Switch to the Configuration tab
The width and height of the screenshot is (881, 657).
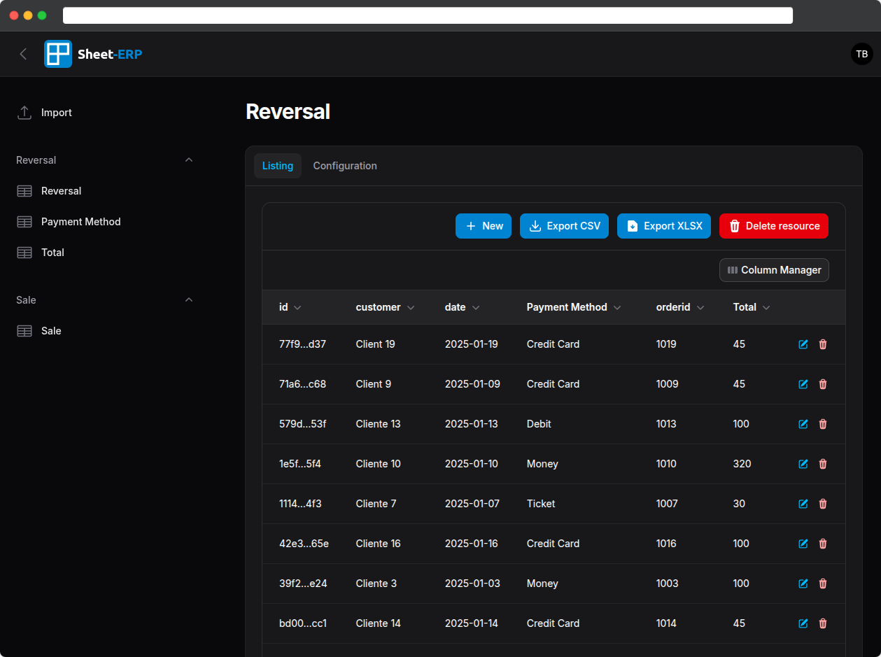click(x=345, y=166)
